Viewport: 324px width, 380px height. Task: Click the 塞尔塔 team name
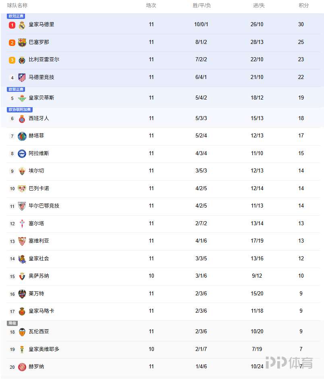(36, 223)
